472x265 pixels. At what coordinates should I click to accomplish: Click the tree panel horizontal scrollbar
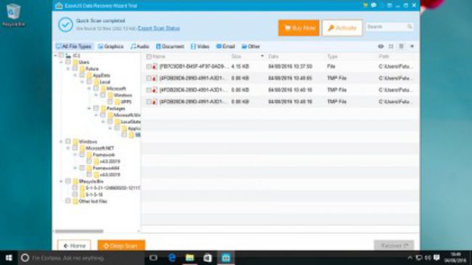(79, 232)
